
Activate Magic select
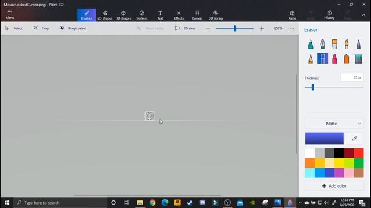(x=73, y=28)
